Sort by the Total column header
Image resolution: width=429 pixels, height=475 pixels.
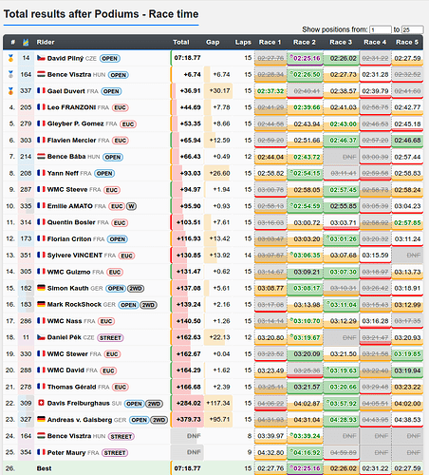[x=181, y=42]
